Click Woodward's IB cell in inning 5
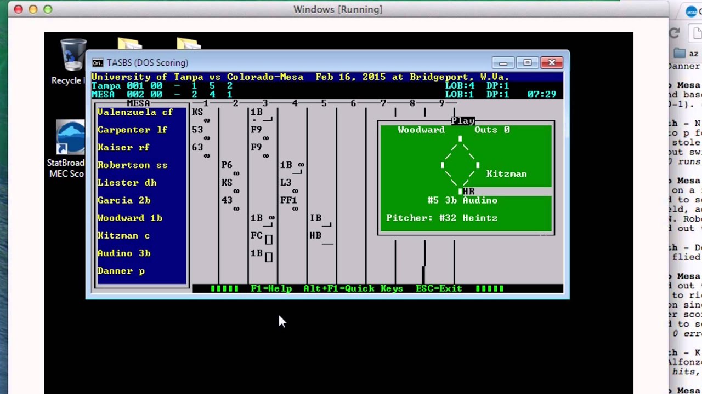Screen dimensions: 702x394 [315, 218]
